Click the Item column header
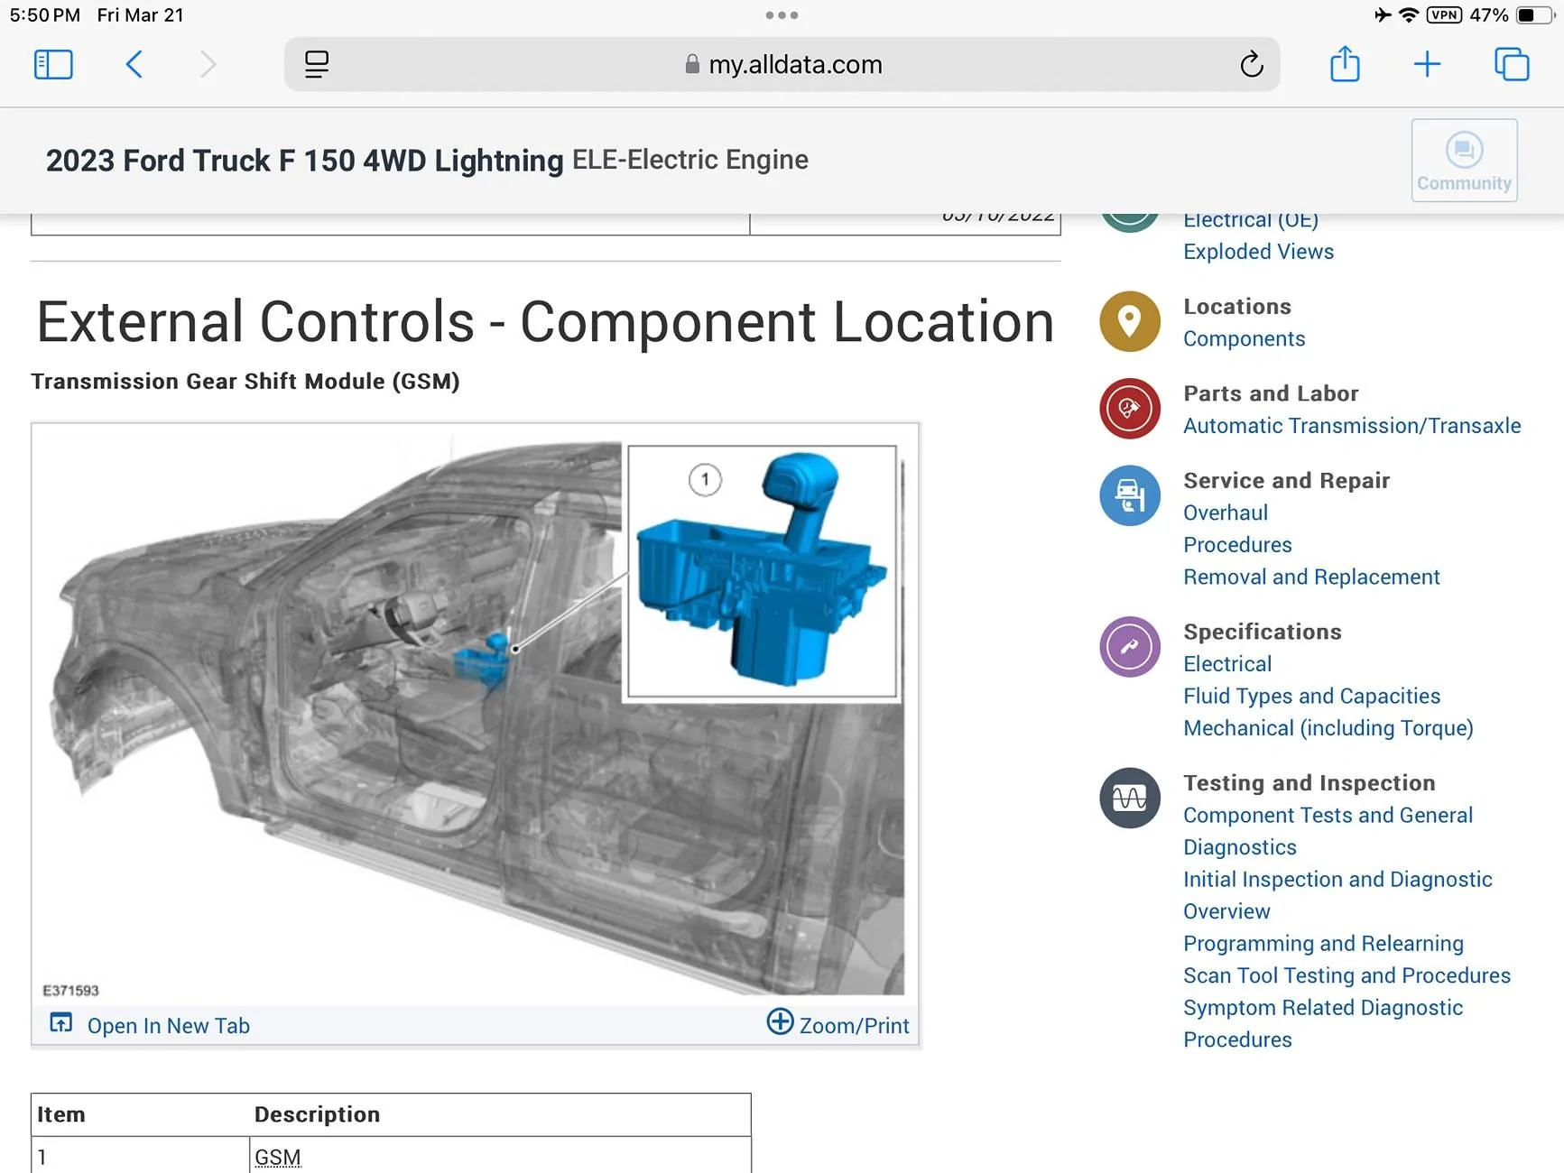This screenshot has height=1173, width=1564. click(60, 1115)
